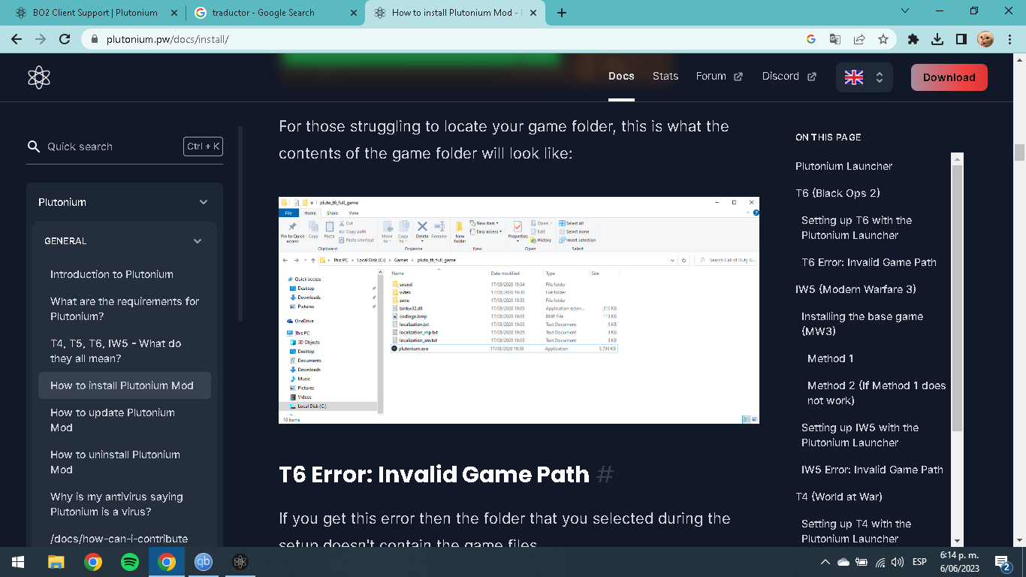Viewport: 1026px width, 577px height.
Task: Click volume icon in system tray
Action: click(897, 562)
